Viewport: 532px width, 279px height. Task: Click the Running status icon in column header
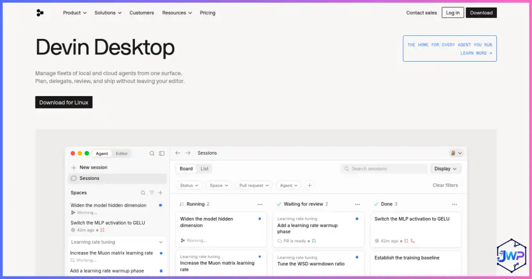(182, 204)
